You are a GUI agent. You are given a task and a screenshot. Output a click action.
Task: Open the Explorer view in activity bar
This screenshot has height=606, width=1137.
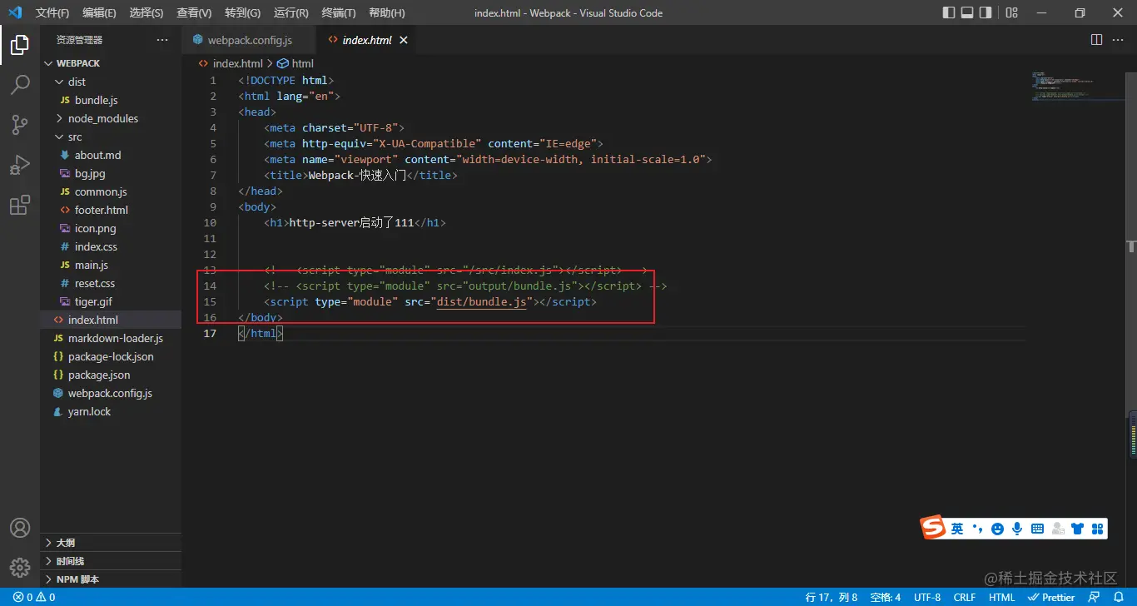[20, 45]
